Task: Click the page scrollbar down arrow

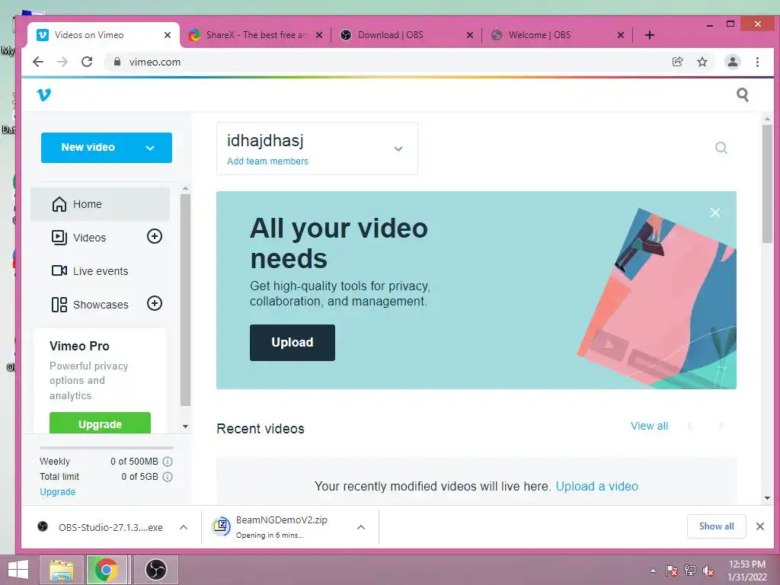Action: click(767, 497)
